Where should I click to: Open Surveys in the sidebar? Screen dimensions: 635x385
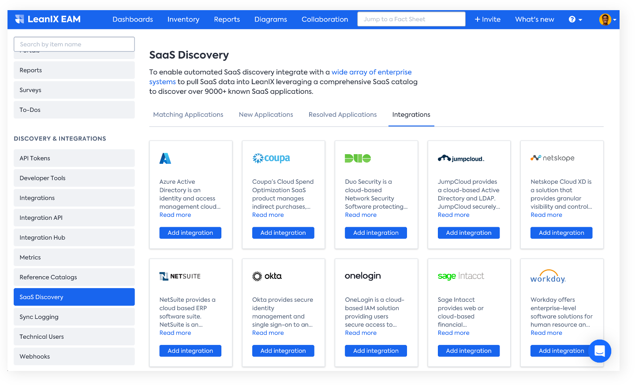pyautogui.click(x=74, y=90)
